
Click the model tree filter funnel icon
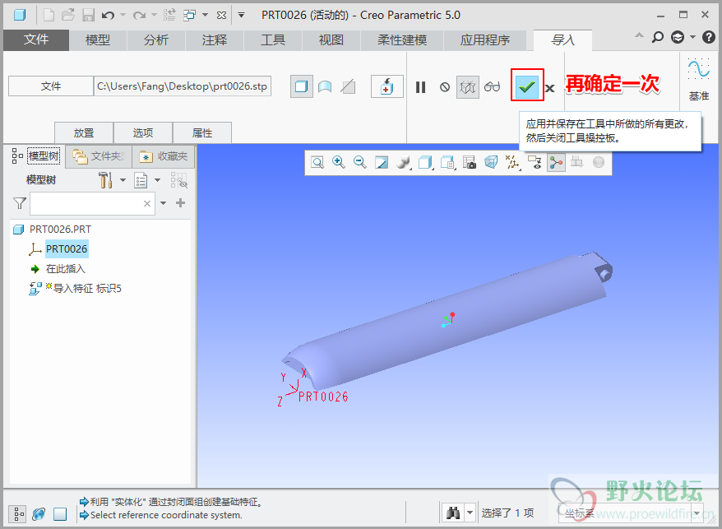20,203
